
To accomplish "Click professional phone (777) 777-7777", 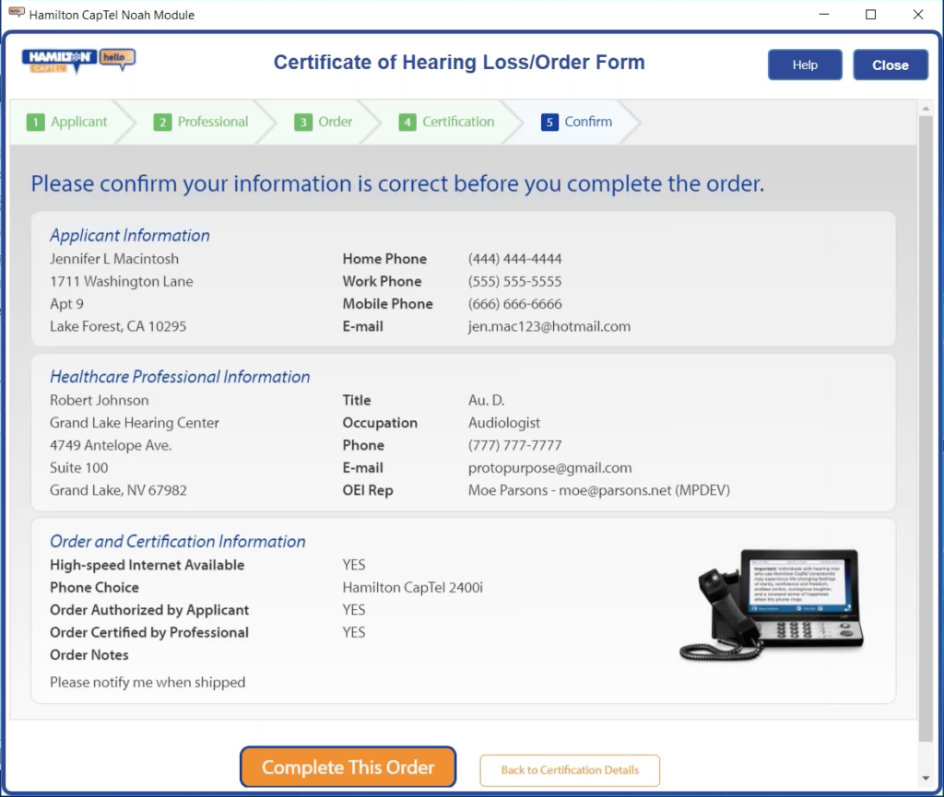I will tap(514, 445).
